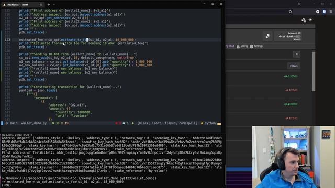Click the export upload icon button

click(x=297, y=54)
